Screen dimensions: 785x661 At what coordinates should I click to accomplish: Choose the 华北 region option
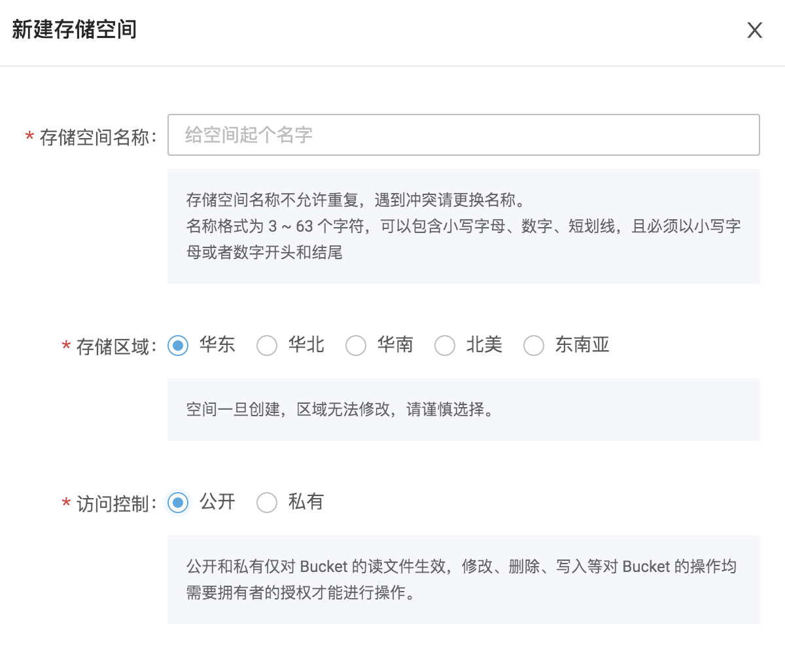click(x=267, y=345)
